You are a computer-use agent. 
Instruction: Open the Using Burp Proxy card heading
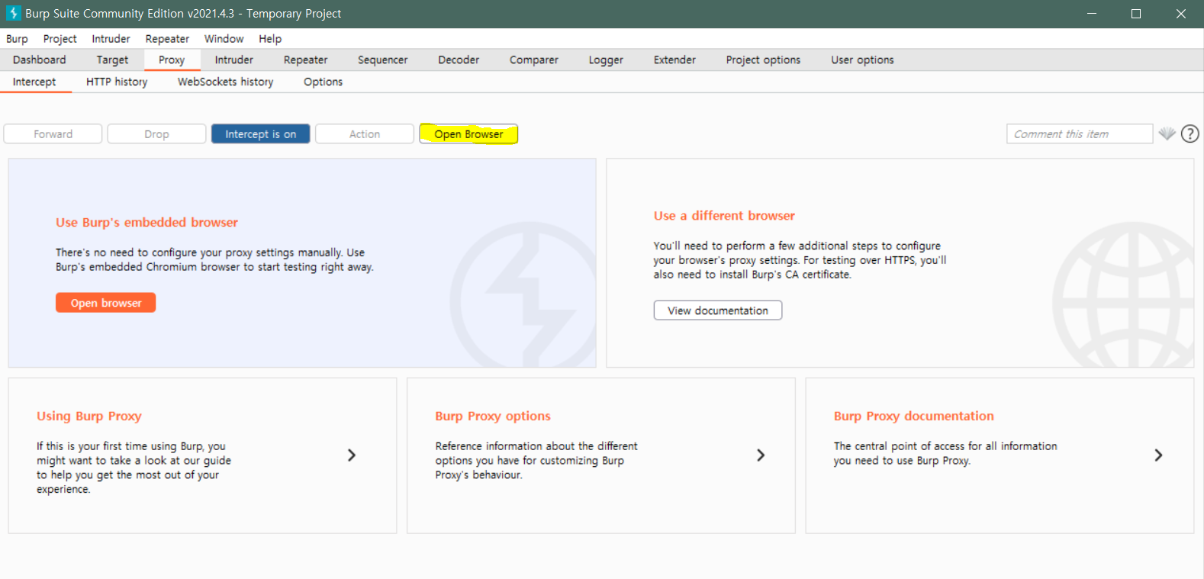pos(89,416)
